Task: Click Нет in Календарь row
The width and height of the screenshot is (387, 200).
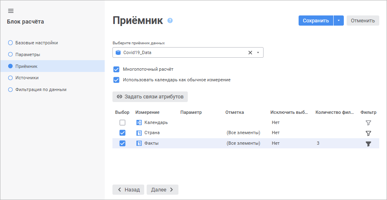Action: [x=276, y=122]
